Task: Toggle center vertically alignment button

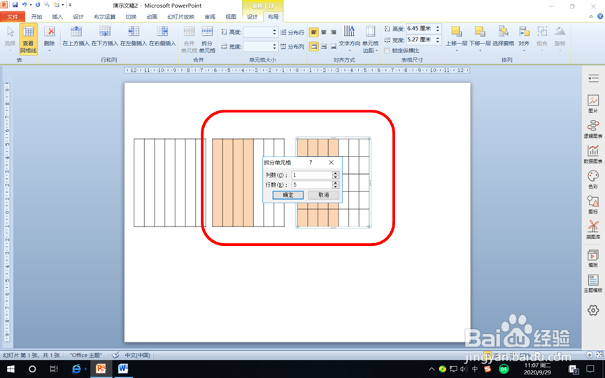Action: (x=324, y=47)
